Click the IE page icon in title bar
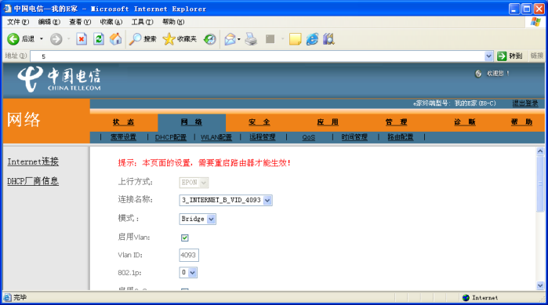 click(x=7, y=9)
